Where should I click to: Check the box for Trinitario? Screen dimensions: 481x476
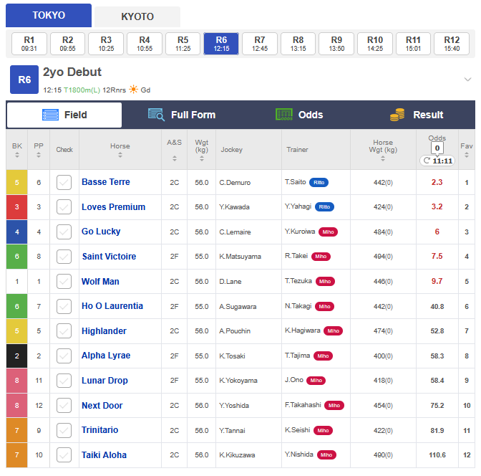point(64,430)
